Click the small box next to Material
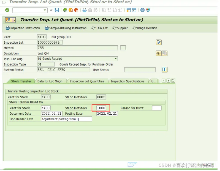The image size is (220, 171). point(123,48)
